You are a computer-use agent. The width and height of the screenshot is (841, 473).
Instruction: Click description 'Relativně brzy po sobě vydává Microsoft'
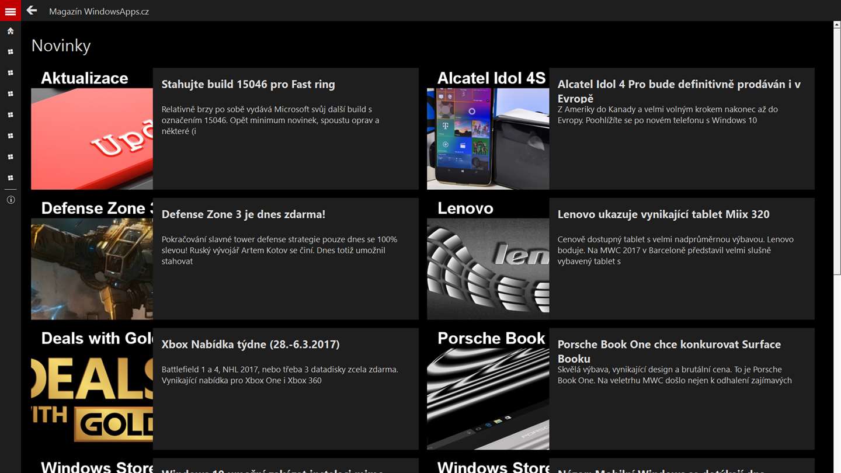click(270, 120)
